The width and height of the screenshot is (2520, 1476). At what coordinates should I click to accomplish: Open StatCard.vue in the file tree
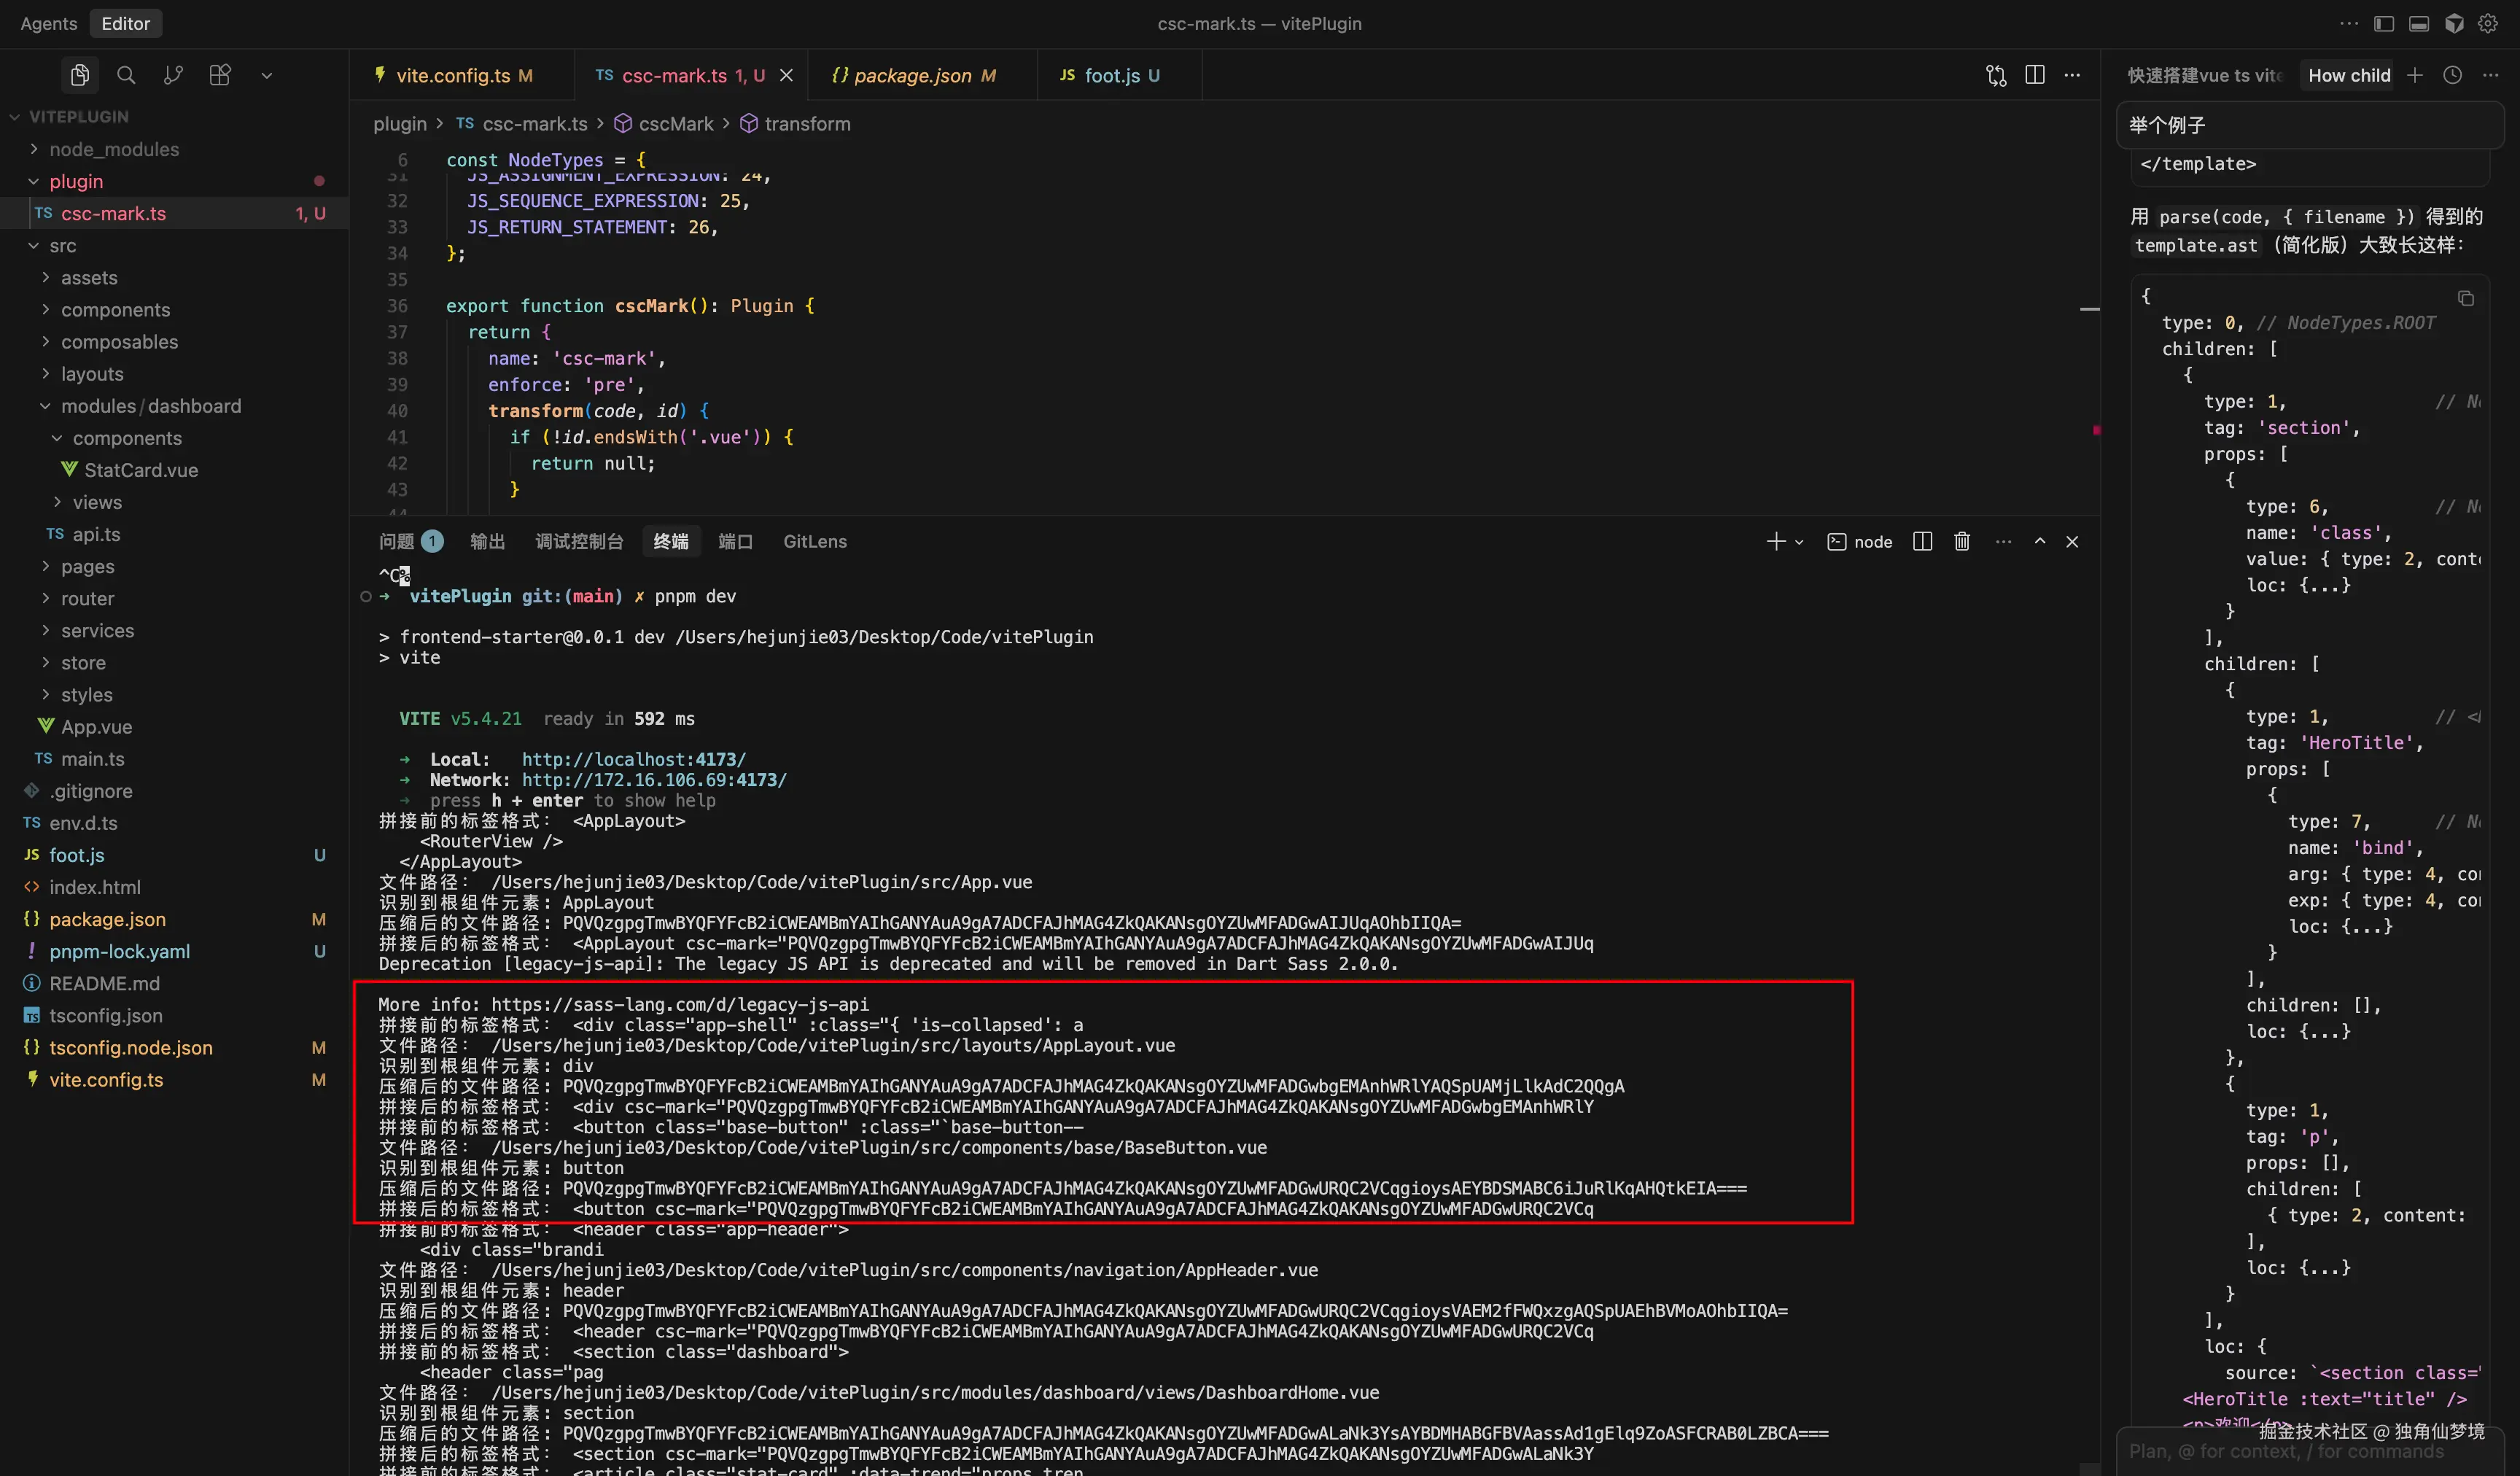[141, 470]
